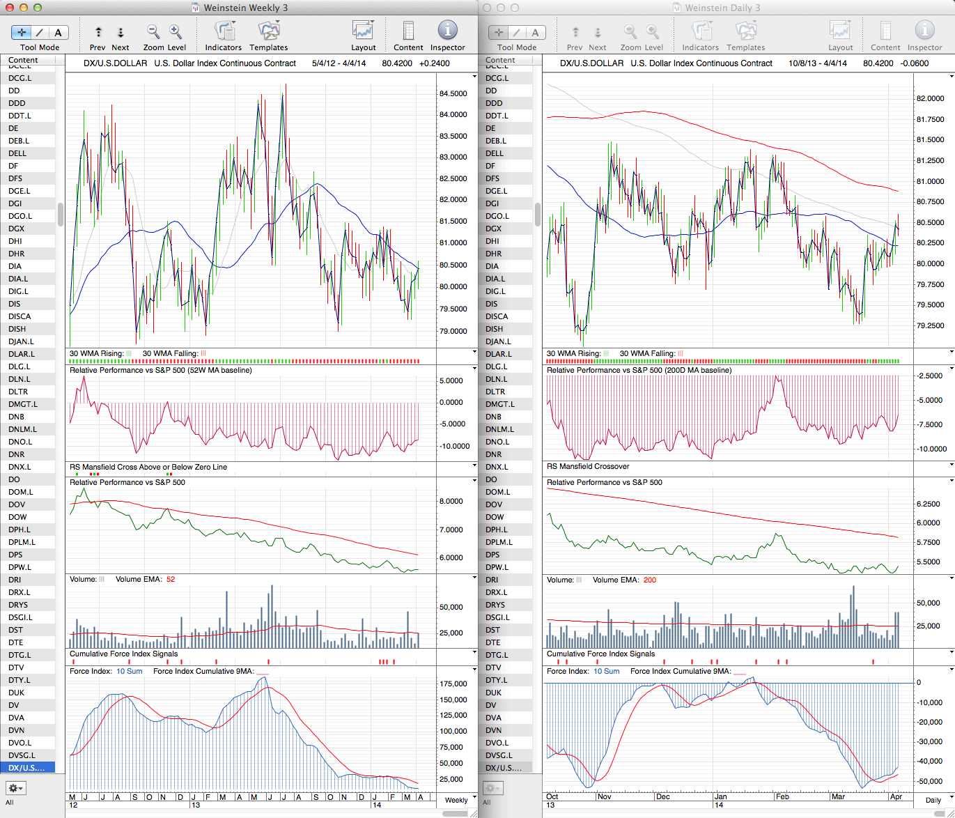Select the crosshair tool mode in Weekly window
Viewport: 955px width, 818px height.
pos(22,32)
